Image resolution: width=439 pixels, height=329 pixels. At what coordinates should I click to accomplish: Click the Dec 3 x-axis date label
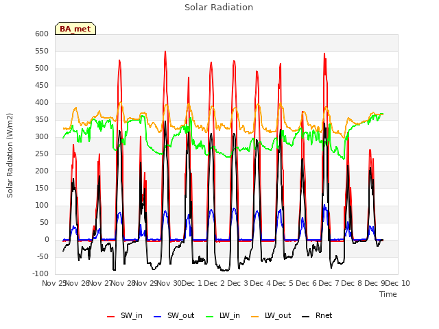(237, 283)
